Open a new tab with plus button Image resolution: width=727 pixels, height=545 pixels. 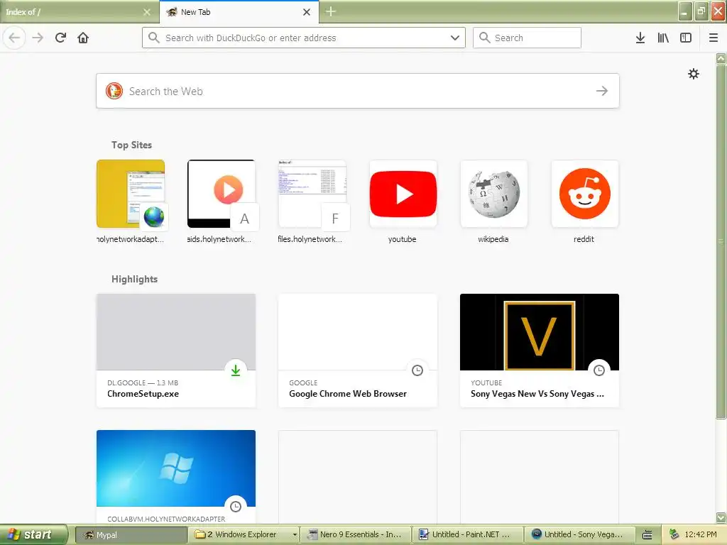click(x=331, y=11)
